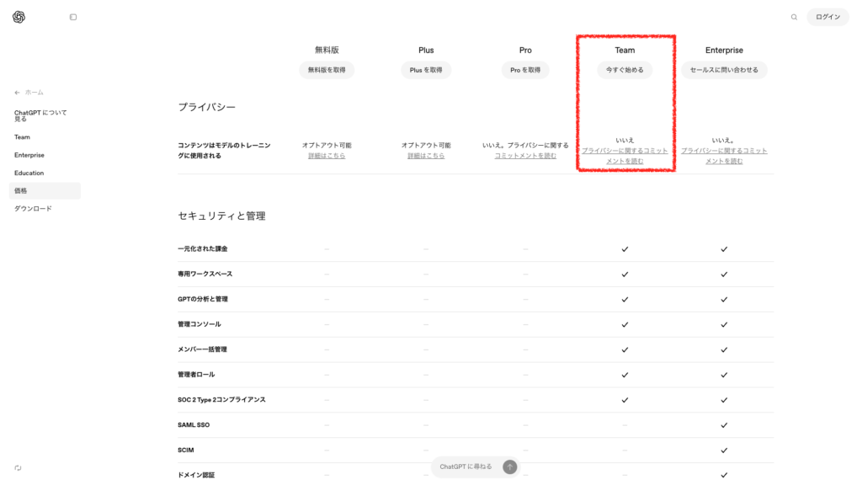Open ダウンロード sidebar item

pyautogui.click(x=33, y=209)
